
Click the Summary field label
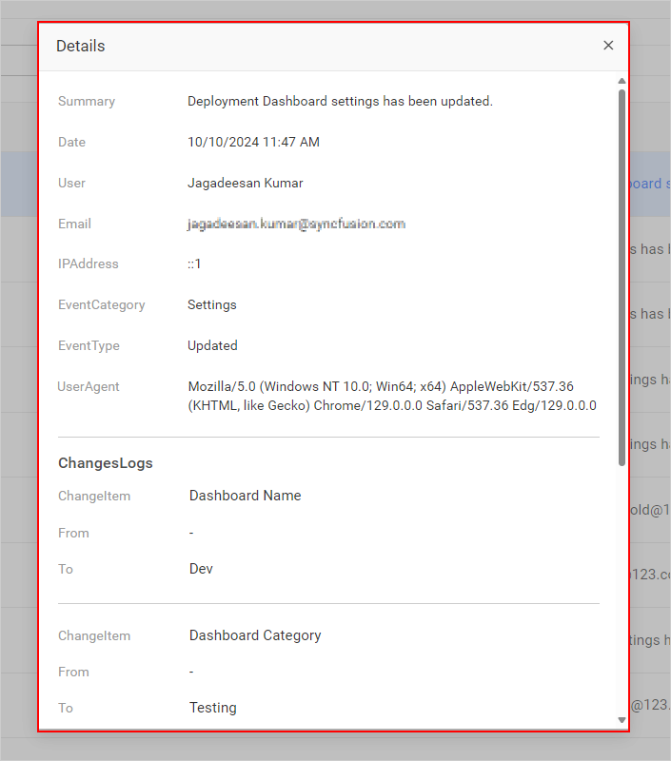pos(87,101)
